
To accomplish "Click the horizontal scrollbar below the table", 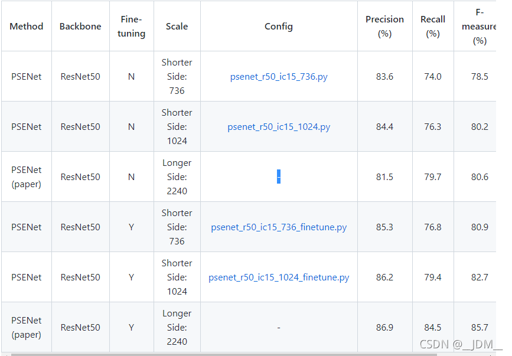I will (x=236, y=354).
